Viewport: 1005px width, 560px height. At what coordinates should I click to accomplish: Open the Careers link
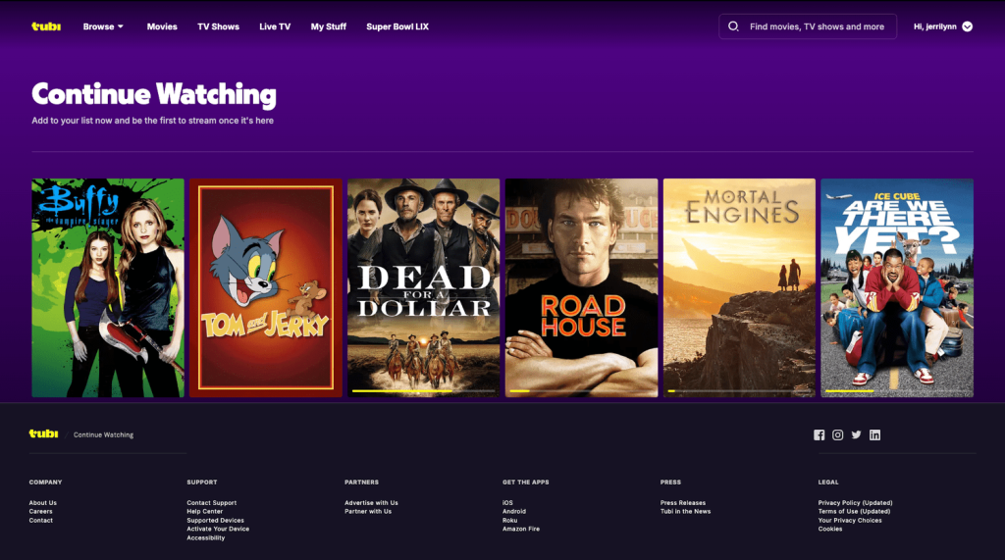point(40,511)
